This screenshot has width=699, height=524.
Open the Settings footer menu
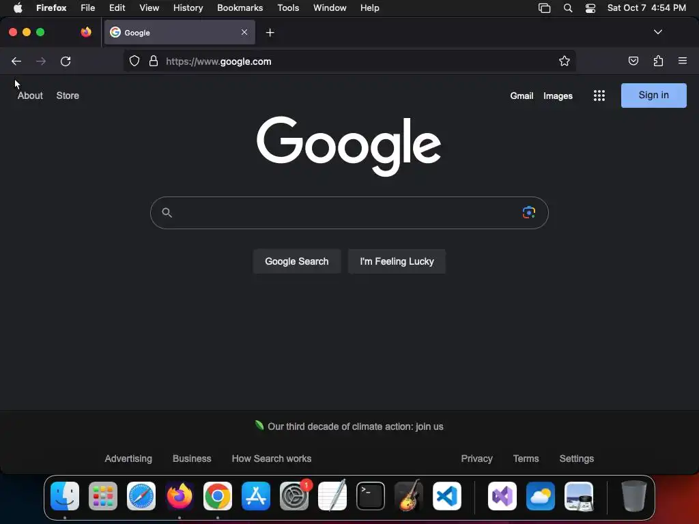[x=576, y=458]
